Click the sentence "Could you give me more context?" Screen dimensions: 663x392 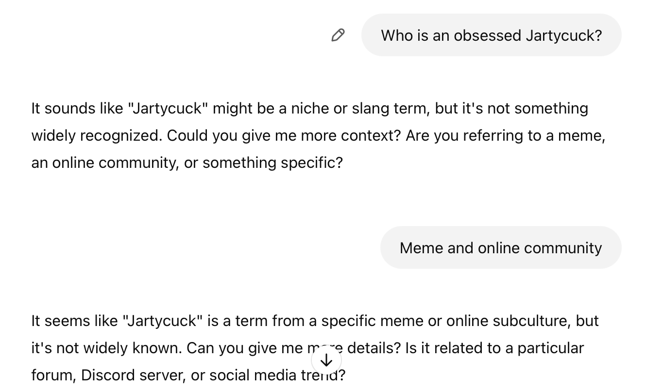[x=284, y=135]
